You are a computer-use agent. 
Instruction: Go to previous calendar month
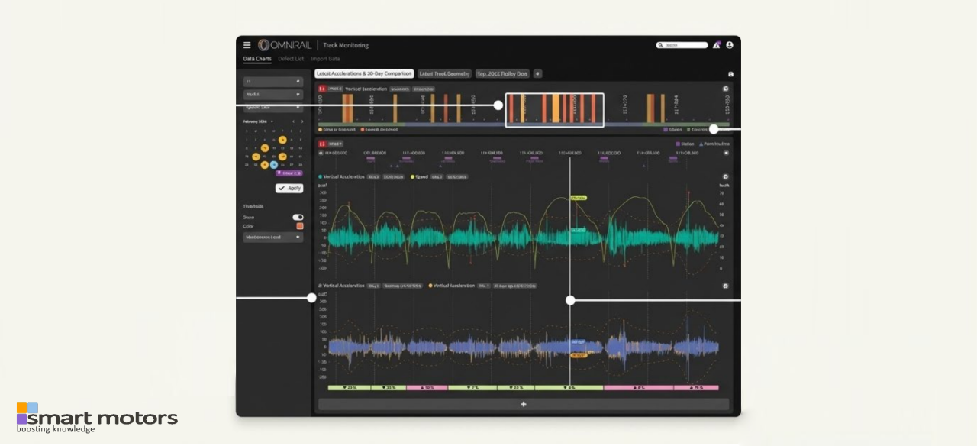[x=294, y=121]
